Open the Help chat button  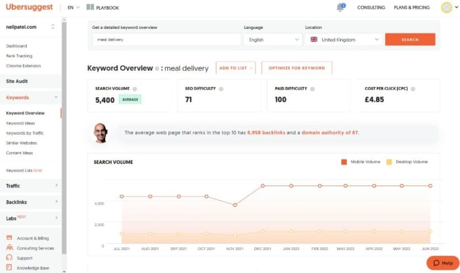443,262
